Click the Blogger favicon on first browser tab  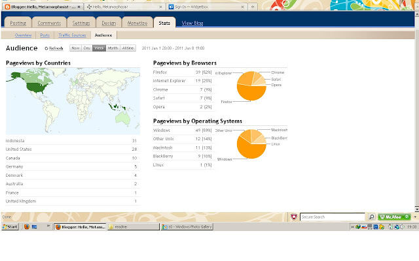coord(7,7)
